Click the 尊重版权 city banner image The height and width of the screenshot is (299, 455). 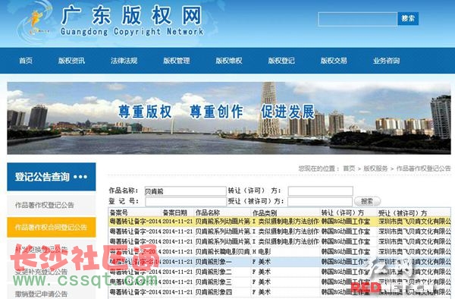point(229,118)
